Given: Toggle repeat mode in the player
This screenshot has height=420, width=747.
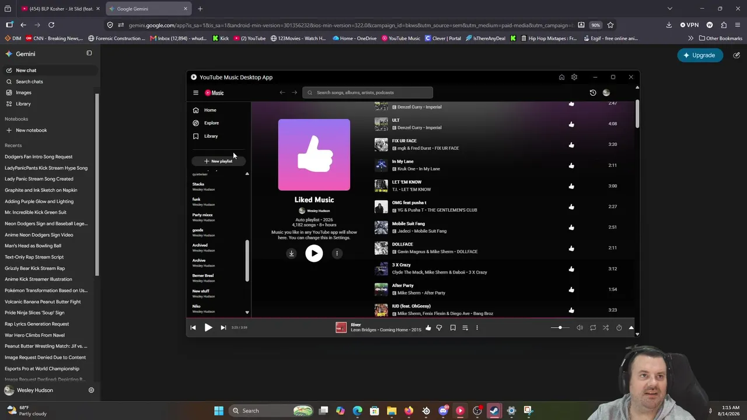Looking at the screenshot, I should coord(593,328).
